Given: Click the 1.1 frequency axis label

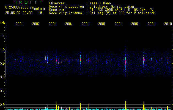Looking at the screenshot, I should 2,36.
